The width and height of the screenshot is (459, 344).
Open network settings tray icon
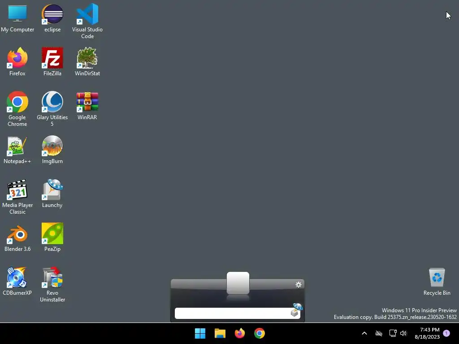(x=393, y=333)
